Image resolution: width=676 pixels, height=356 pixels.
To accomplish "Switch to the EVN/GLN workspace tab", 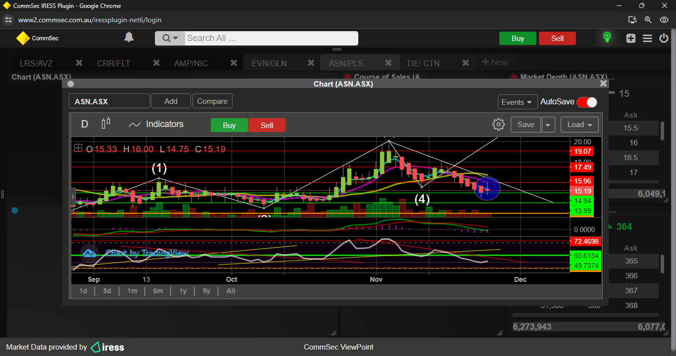I will coord(269,63).
